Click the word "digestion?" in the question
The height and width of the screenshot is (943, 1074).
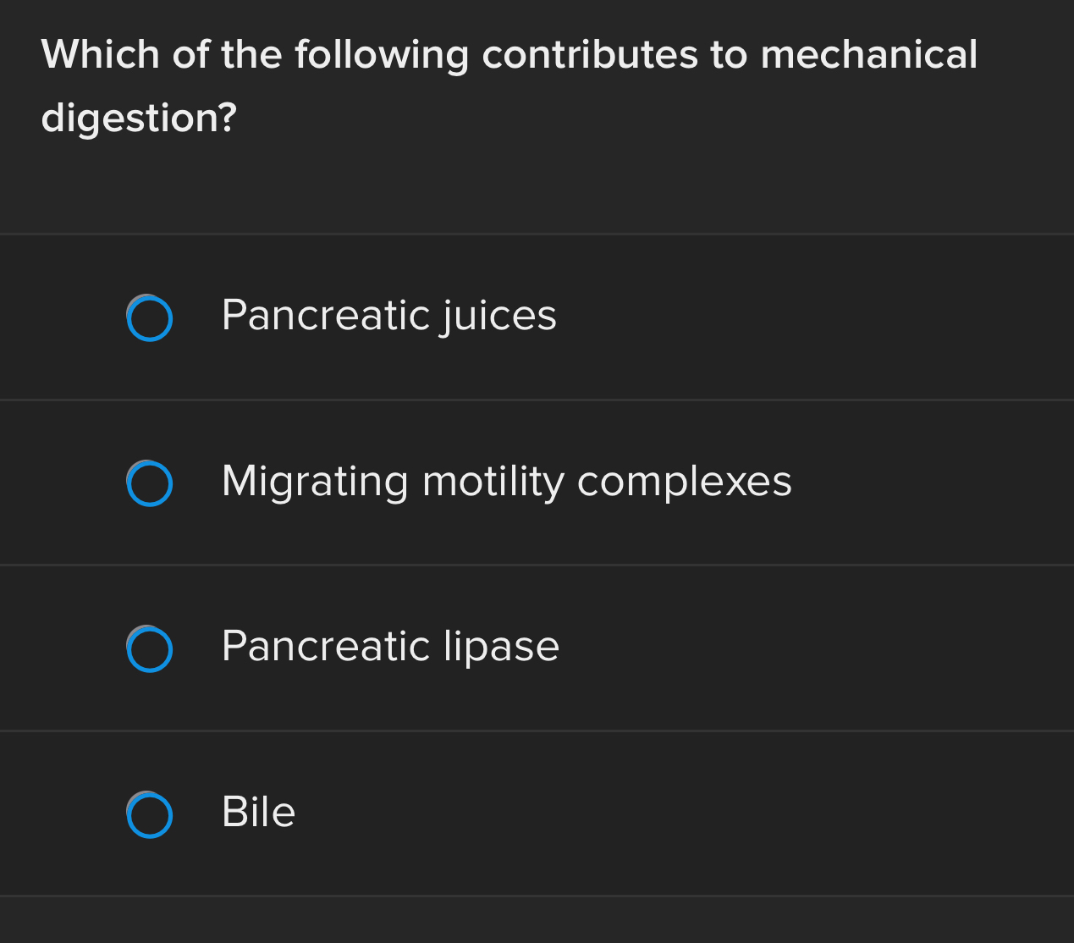pos(139,118)
